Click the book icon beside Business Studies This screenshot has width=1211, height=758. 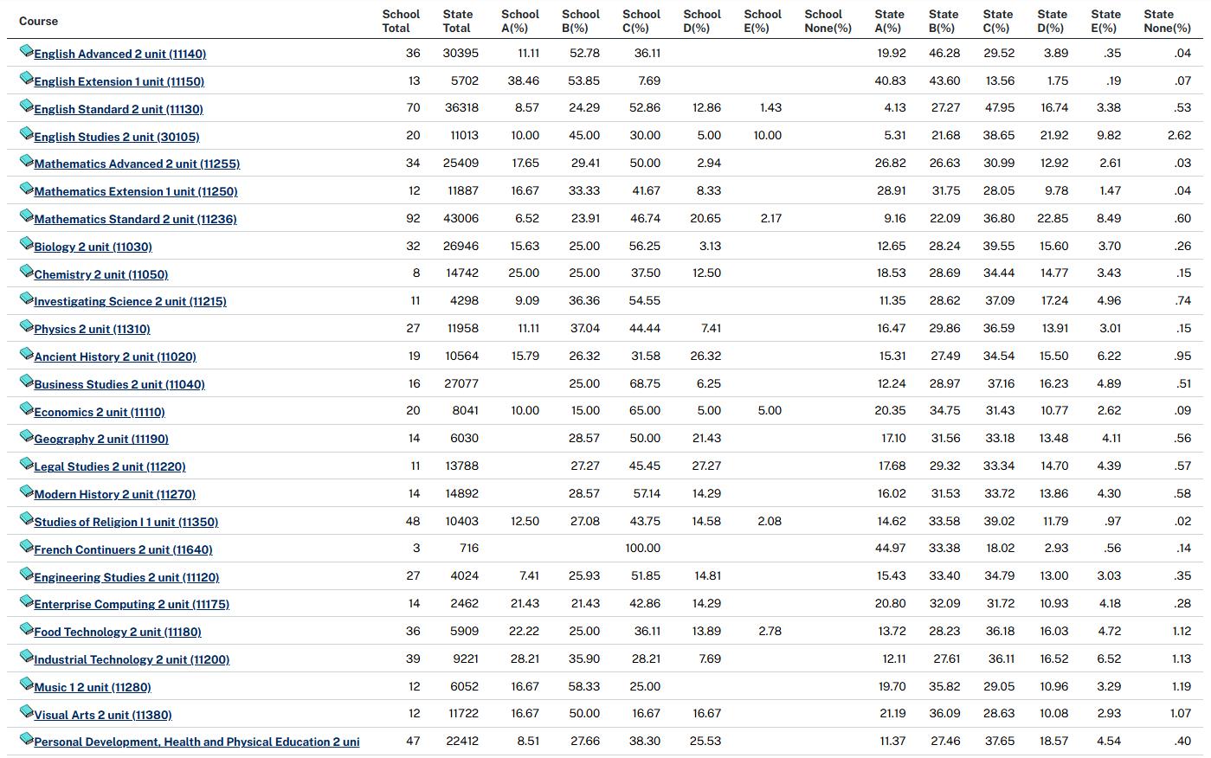26,382
